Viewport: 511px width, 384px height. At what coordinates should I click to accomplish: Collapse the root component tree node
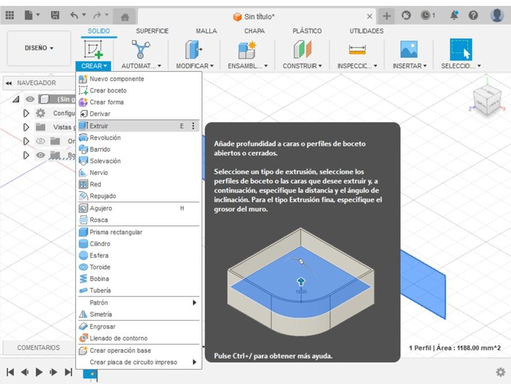pyautogui.click(x=16, y=99)
